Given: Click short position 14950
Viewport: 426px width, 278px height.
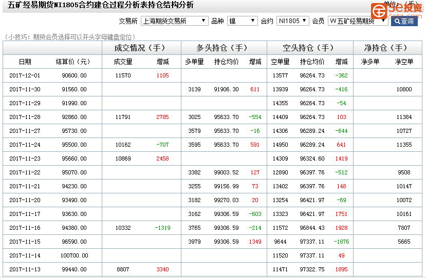Looking at the screenshot, I should click(x=281, y=145).
